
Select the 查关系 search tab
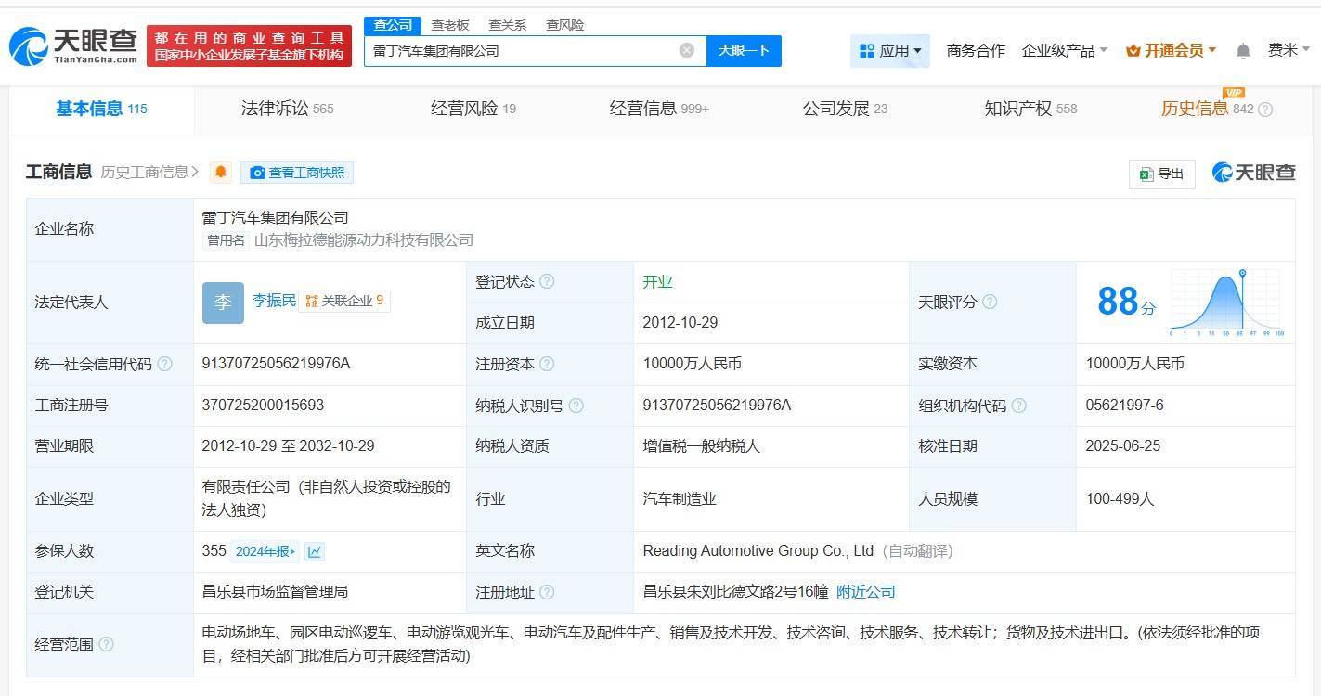pyautogui.click(x=508, y=25)
